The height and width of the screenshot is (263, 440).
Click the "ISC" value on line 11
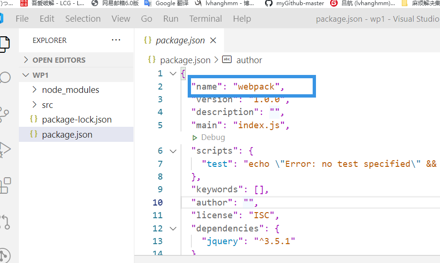[x=262, y=215]
